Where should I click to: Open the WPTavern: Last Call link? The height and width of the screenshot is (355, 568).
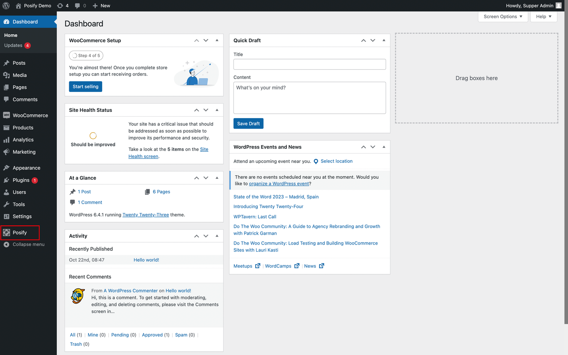pos(255,217)
